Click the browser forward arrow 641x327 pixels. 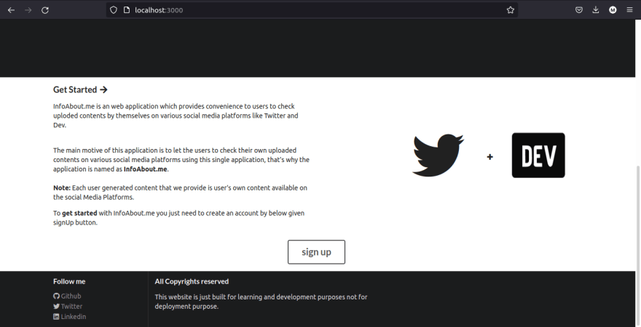(28, 10)
